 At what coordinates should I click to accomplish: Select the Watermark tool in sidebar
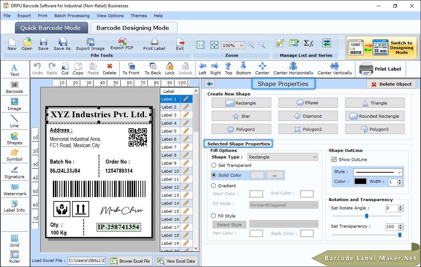pos(15,190)
